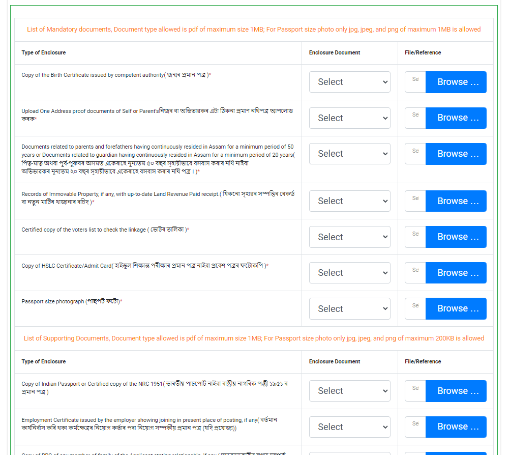Open the HSLC Certificate/Admit Card dropdown
510x455 pixels.
[x=349, y=273]
